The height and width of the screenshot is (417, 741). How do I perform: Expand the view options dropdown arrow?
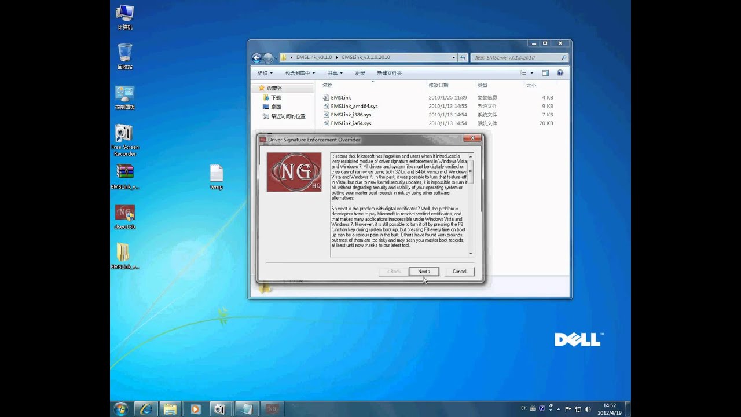[532, 73]
